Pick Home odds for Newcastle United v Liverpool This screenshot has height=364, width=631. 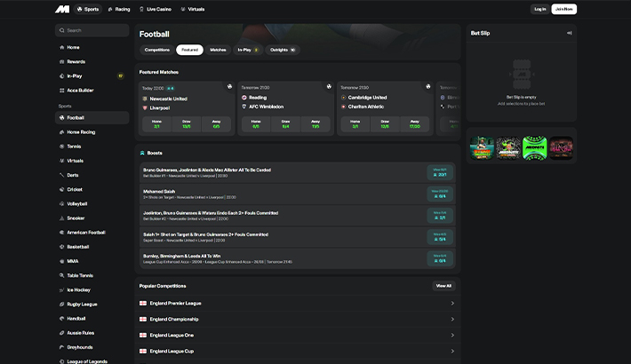(x=156, y=124)
